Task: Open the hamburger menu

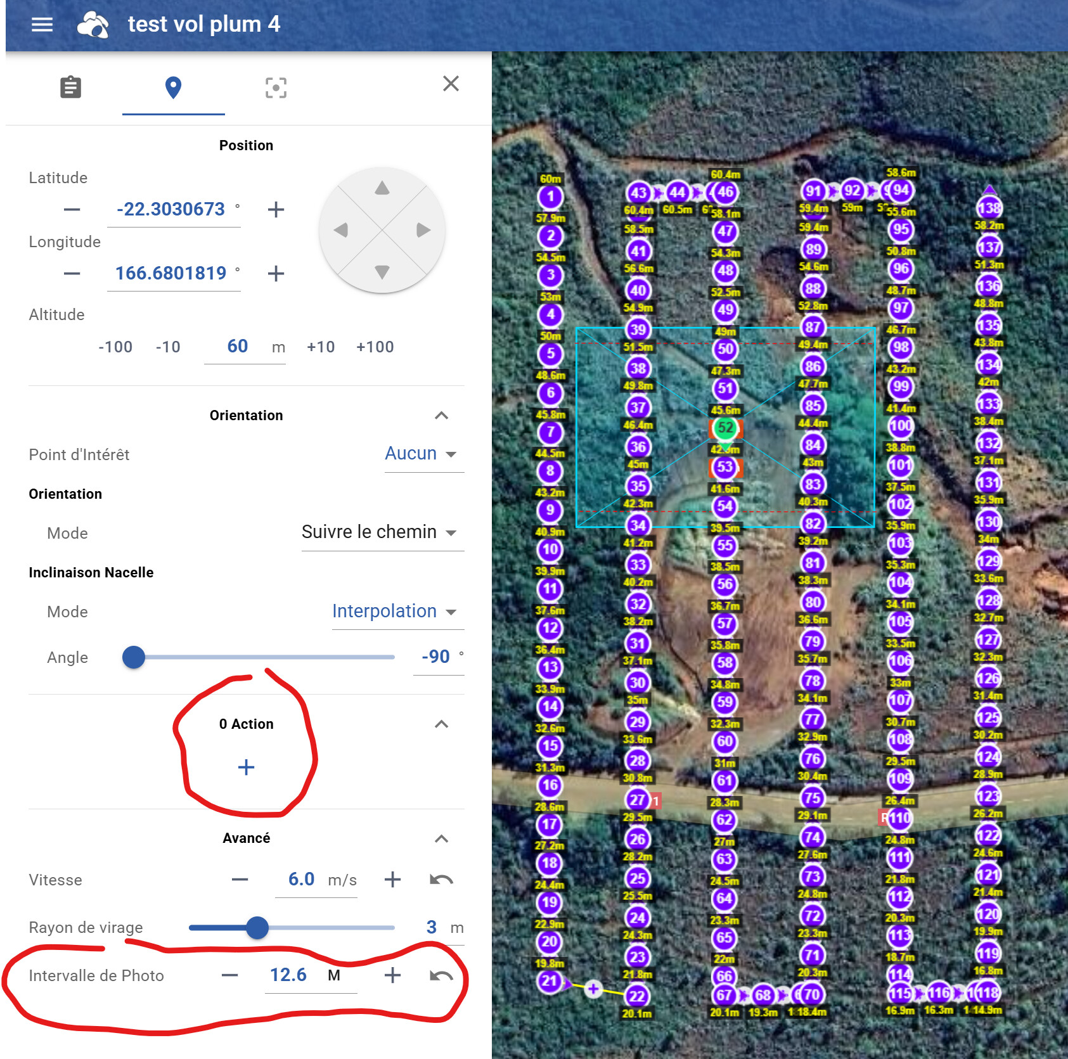Action: pos(42,25)
